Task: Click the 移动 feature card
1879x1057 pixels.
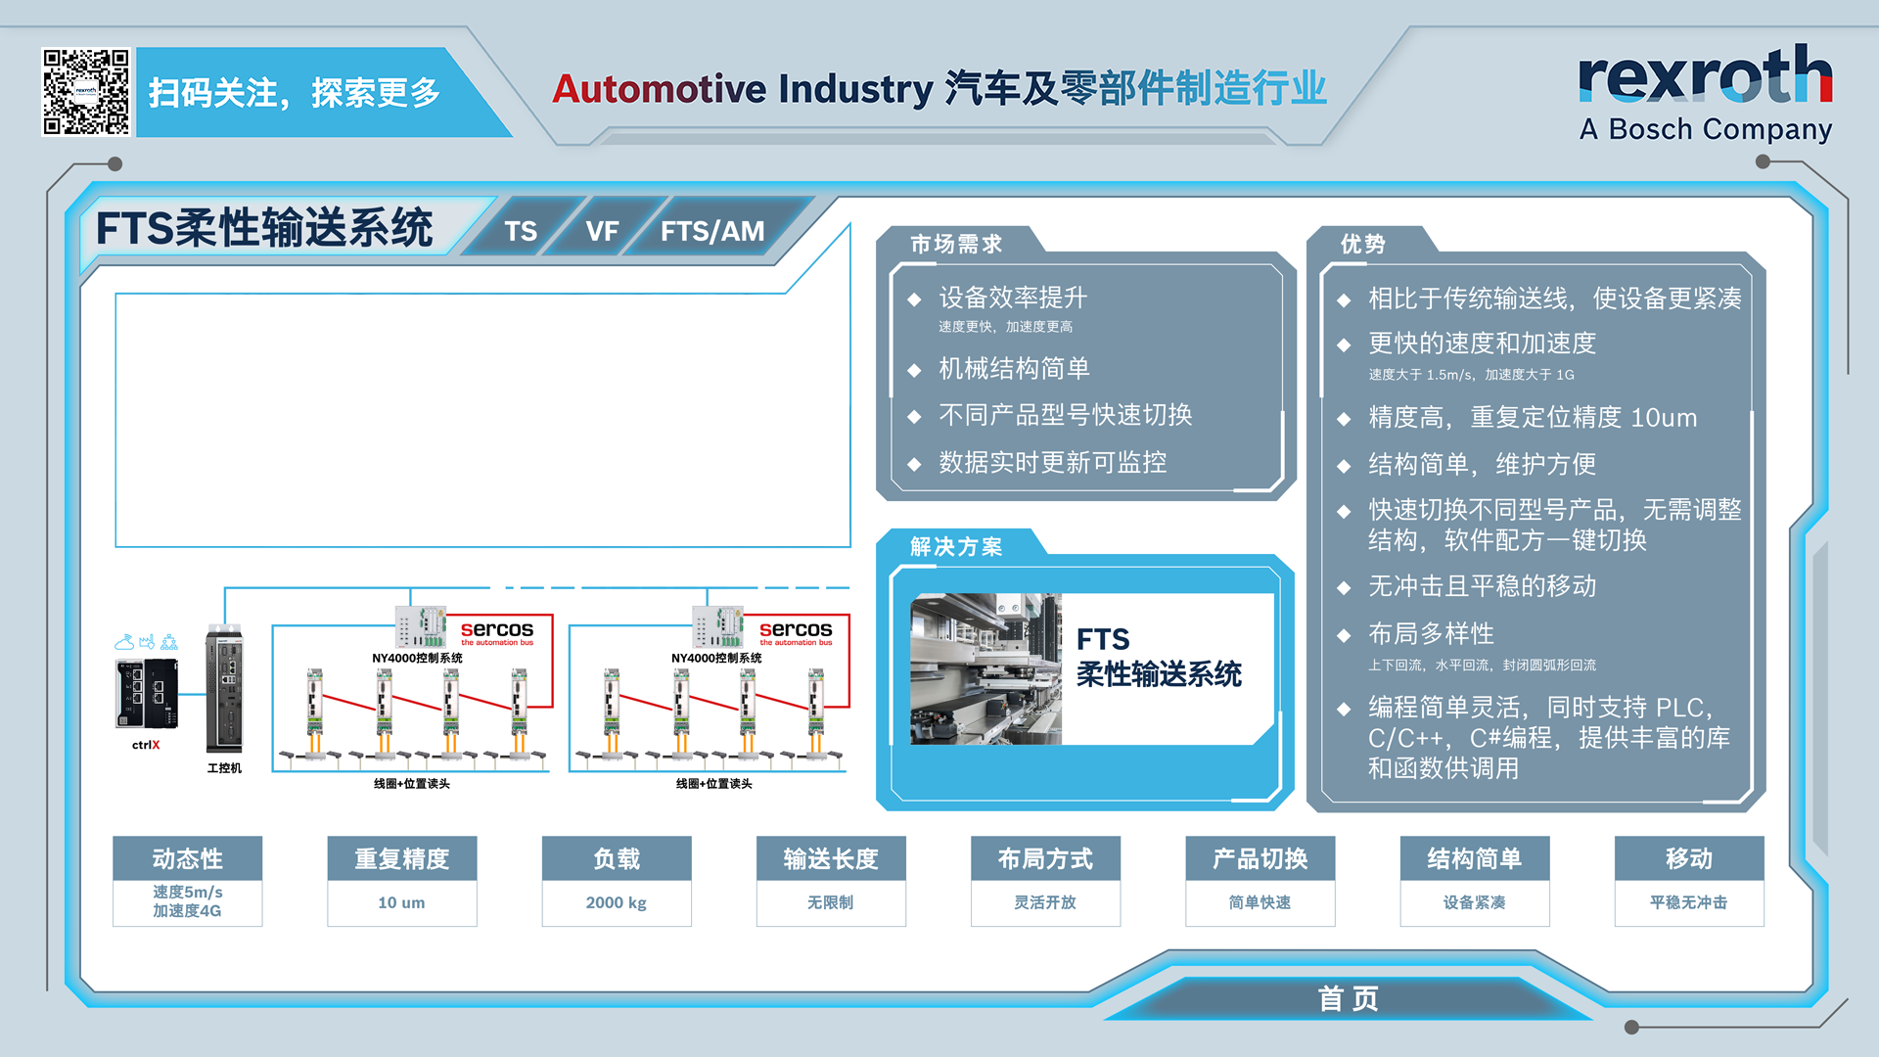Action: (x=1689, y=881)
